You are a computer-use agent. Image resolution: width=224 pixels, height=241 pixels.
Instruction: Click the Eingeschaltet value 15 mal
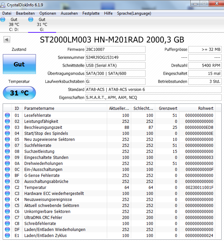pos(205,73)
